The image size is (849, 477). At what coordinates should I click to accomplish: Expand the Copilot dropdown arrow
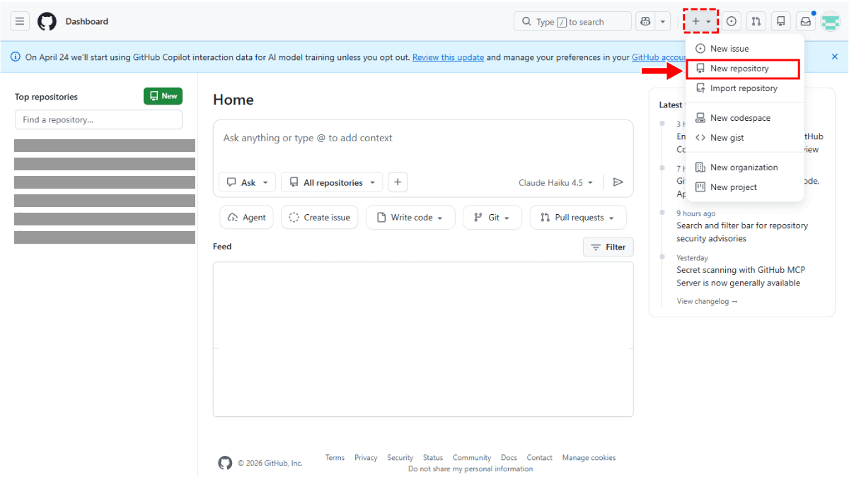663,21
